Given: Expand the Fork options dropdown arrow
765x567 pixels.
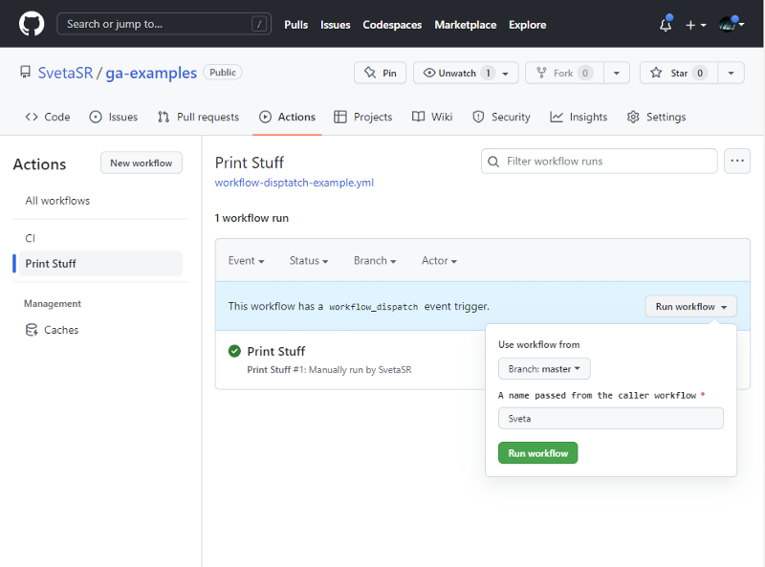Looking at the screenshot, I should [617, 73].
